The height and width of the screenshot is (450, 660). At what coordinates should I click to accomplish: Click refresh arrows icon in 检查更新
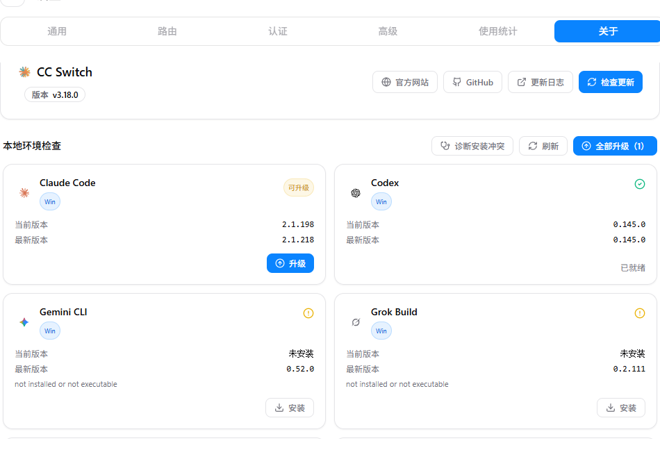click(592, 82)
